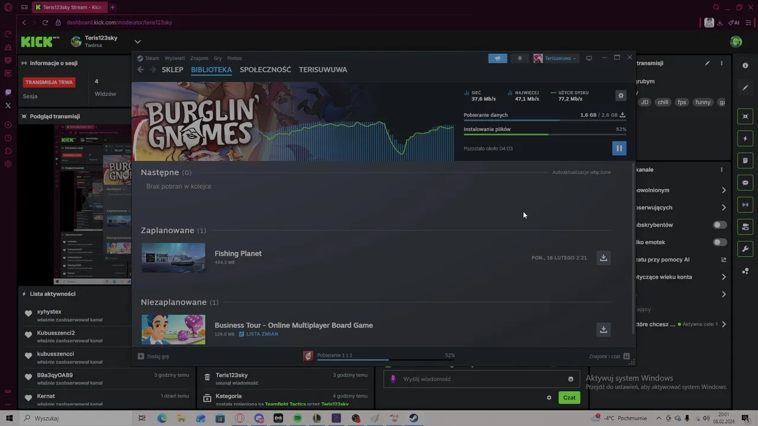The height and width of the screenshot is (426, 758).
Task: Expand Teris123sky channel dropdown chevron
Action: click(x=137, y=41)
